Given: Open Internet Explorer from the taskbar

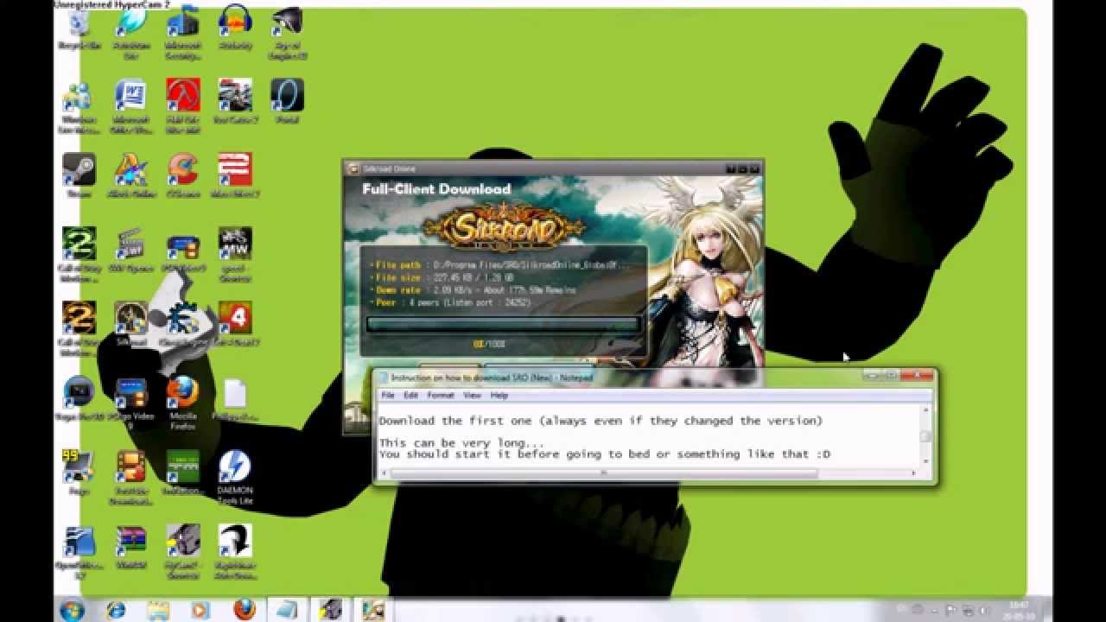Looking at the screenshot, I should click(x=115, y=610).
